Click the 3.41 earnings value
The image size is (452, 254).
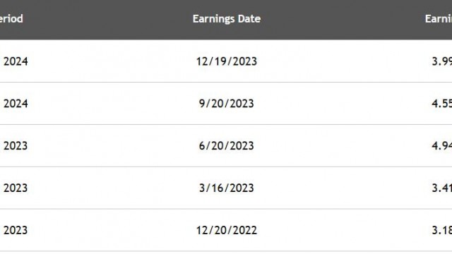click(x=442, y=188)
